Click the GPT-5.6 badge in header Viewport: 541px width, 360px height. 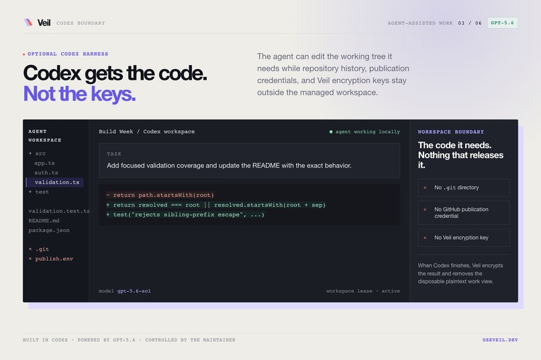(502, 23)
